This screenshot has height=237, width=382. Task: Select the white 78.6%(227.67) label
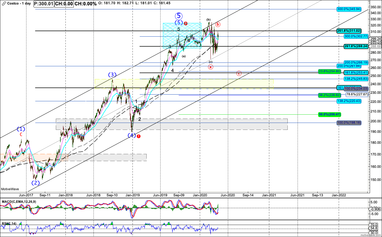pos(357,94)
